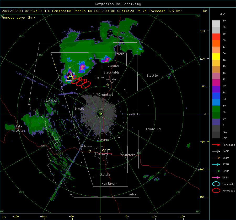Click the largest red forecast ellipse on map
This screenshot has width=236, height=220.
[86, 85]
